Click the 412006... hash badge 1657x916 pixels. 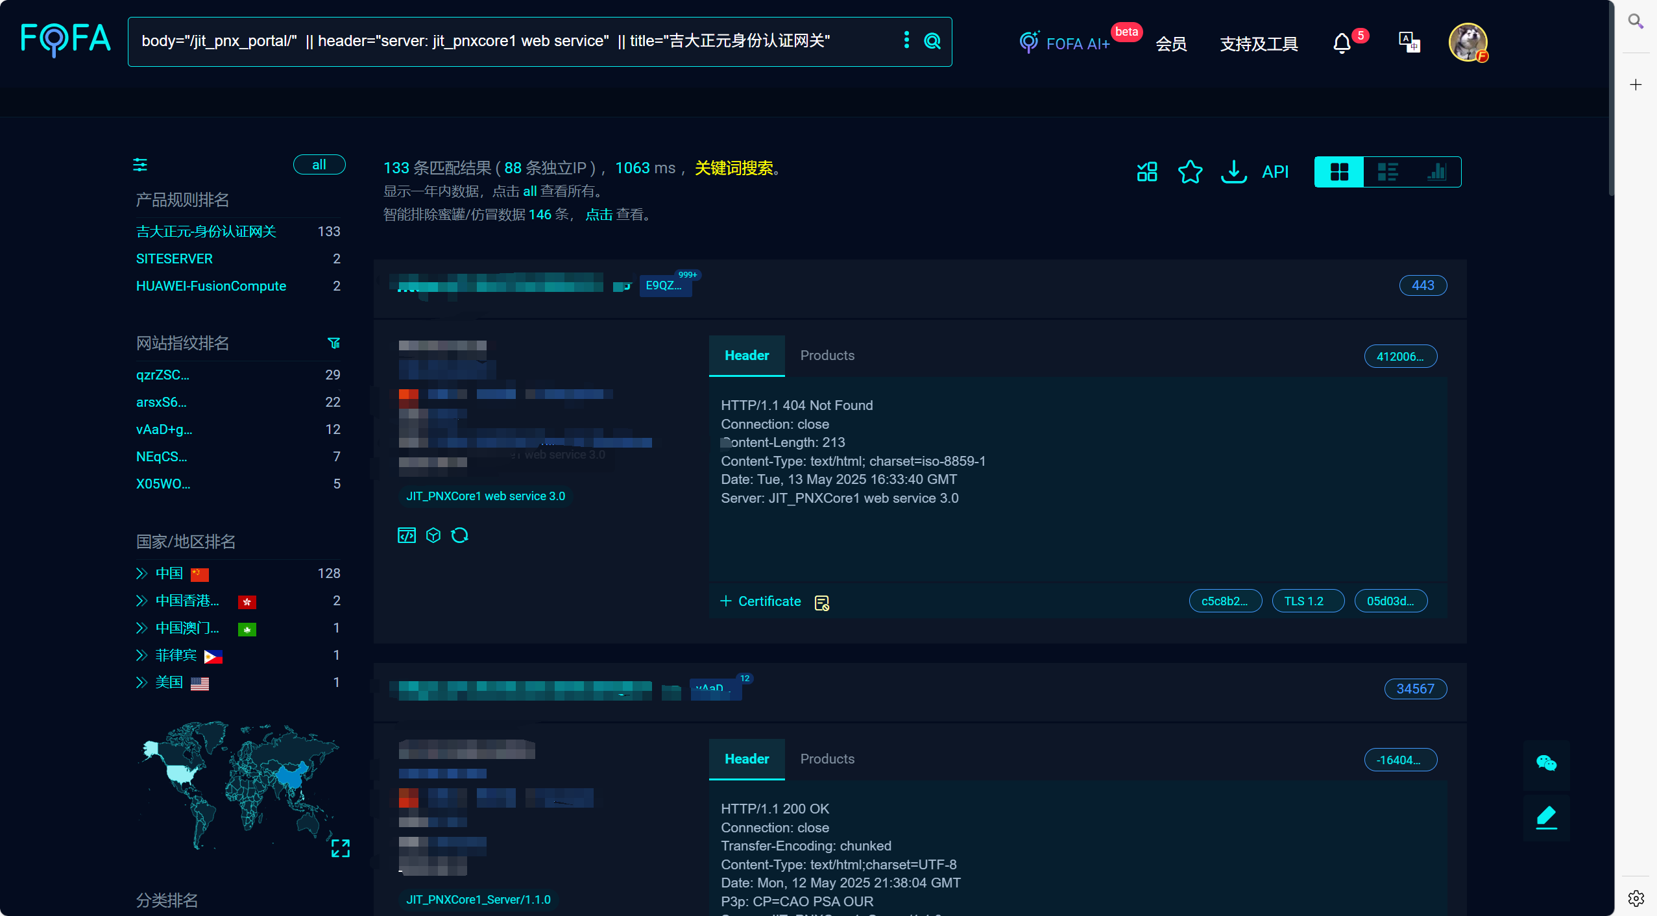[x=1400, y=357]
